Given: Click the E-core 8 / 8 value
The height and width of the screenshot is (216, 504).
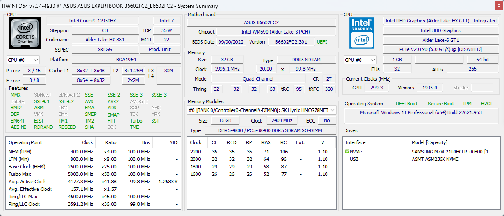Looking at the screenshot, I should click(34, 80).
